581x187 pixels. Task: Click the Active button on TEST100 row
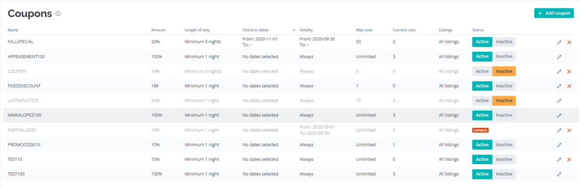tap(482, 174)
